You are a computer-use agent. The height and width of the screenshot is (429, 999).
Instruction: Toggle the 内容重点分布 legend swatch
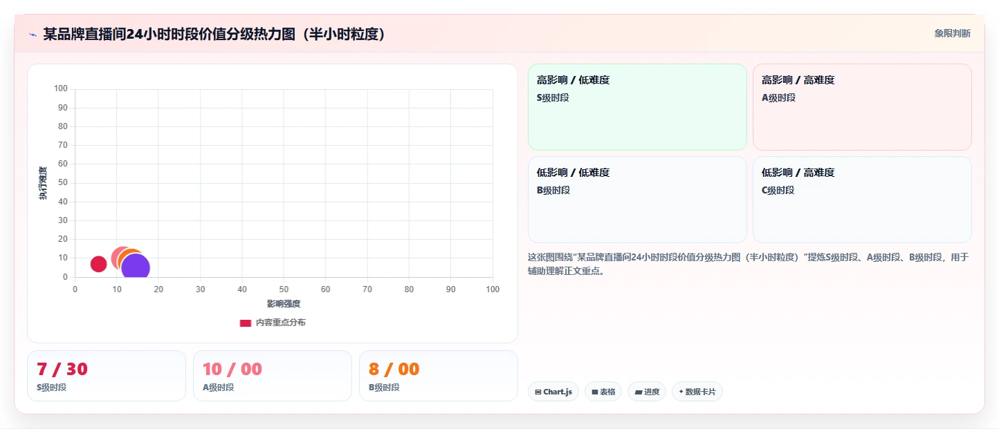(245, 323)
